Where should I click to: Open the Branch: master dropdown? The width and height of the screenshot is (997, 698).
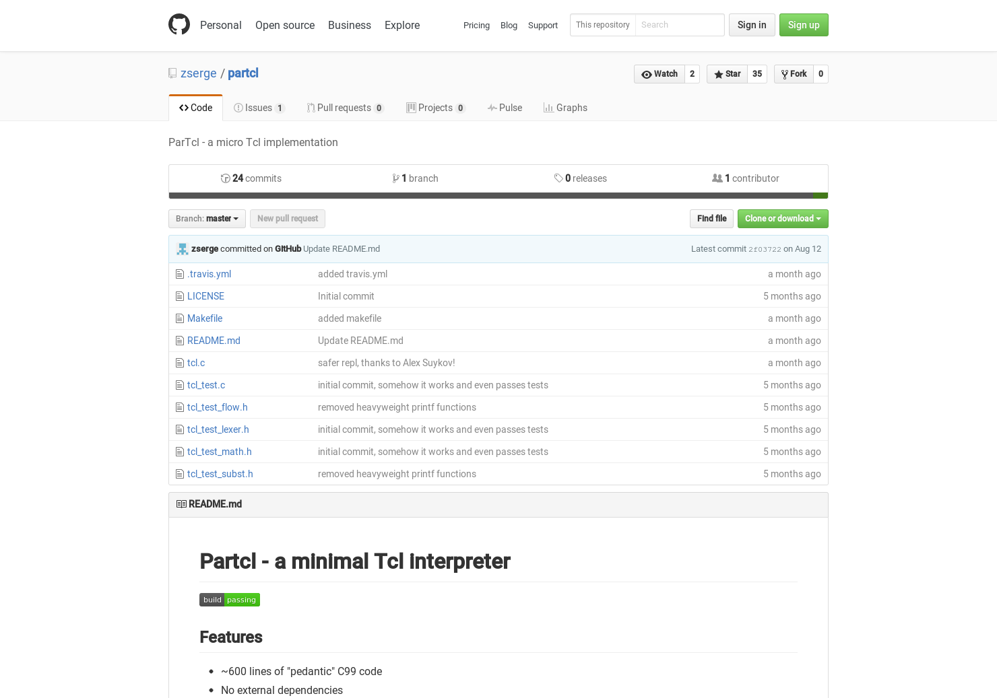coord(207,219)
